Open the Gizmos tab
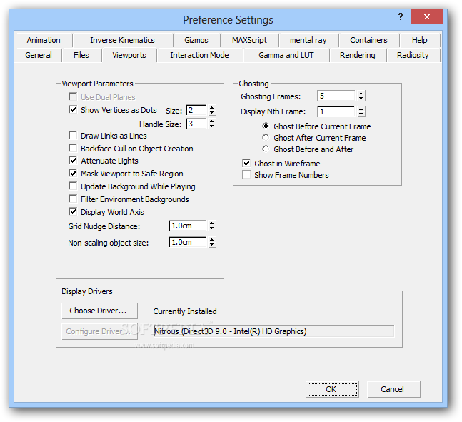462x422 pixels. pyautogui.click(x=196, y=40)
